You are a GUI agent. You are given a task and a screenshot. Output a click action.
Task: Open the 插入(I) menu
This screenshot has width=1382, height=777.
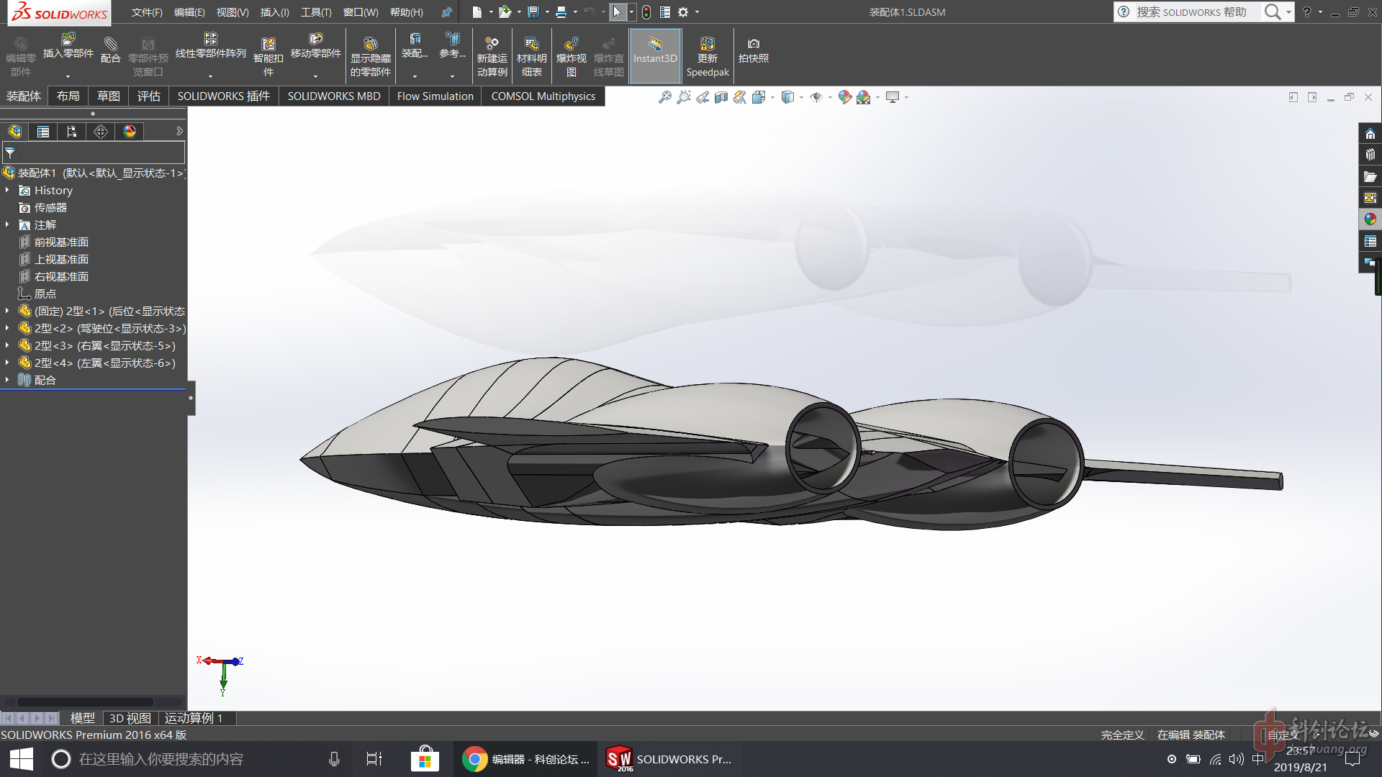tap(274, 12)
